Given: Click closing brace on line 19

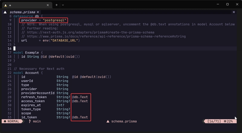Looking at the screenshot, I should point(14,61).
